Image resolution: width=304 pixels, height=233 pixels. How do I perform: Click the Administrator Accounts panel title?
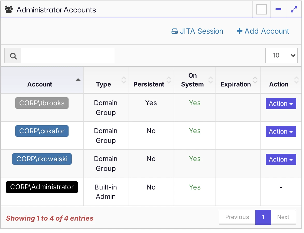click(56, 10)
